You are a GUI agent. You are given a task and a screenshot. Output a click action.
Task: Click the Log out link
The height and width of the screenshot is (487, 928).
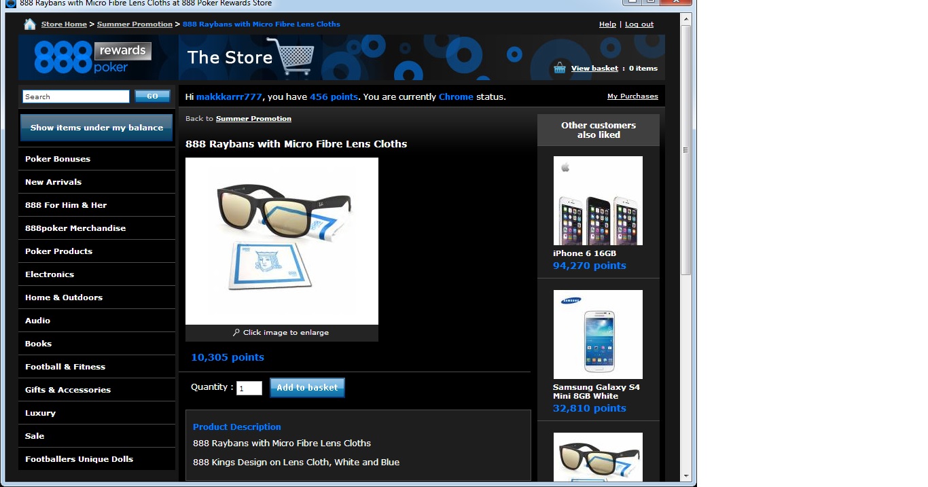(x=639, y=24)
